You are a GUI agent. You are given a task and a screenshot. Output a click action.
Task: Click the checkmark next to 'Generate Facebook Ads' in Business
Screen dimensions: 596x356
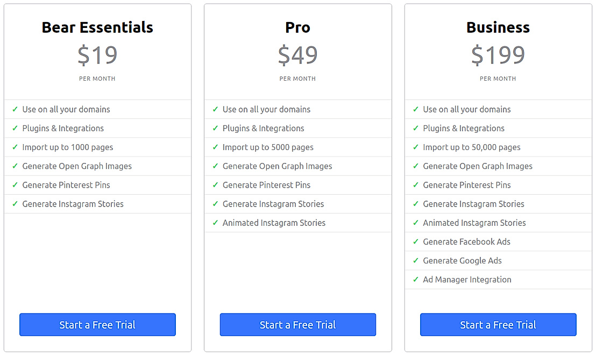coord(415,241)
